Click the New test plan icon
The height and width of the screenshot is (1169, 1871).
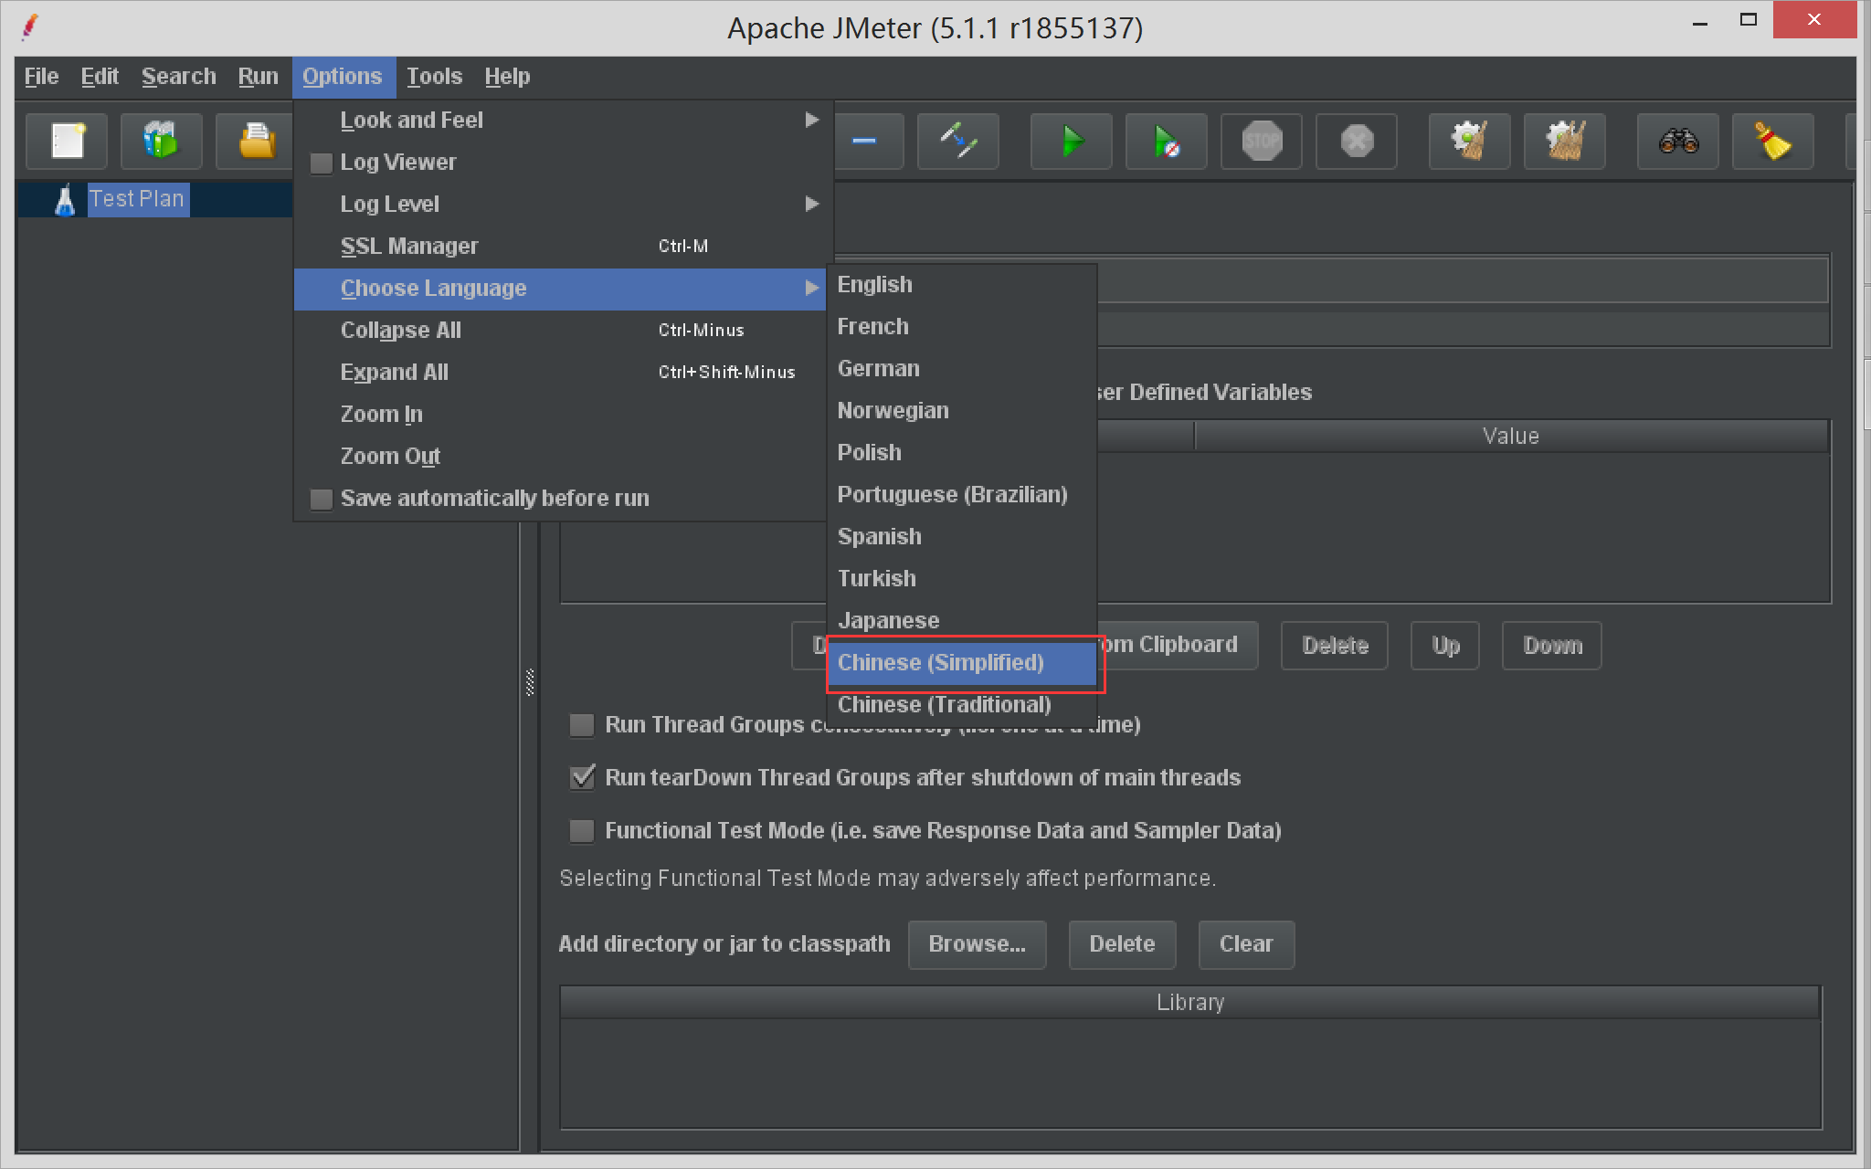[67, 142]
